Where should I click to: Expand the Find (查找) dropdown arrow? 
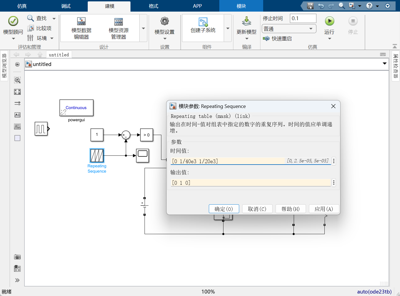[x=54, y=18]
